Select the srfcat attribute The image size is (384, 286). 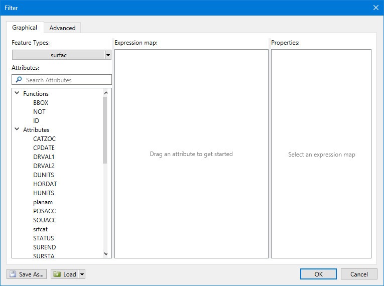pyautogui.click(x=41, y=229)
